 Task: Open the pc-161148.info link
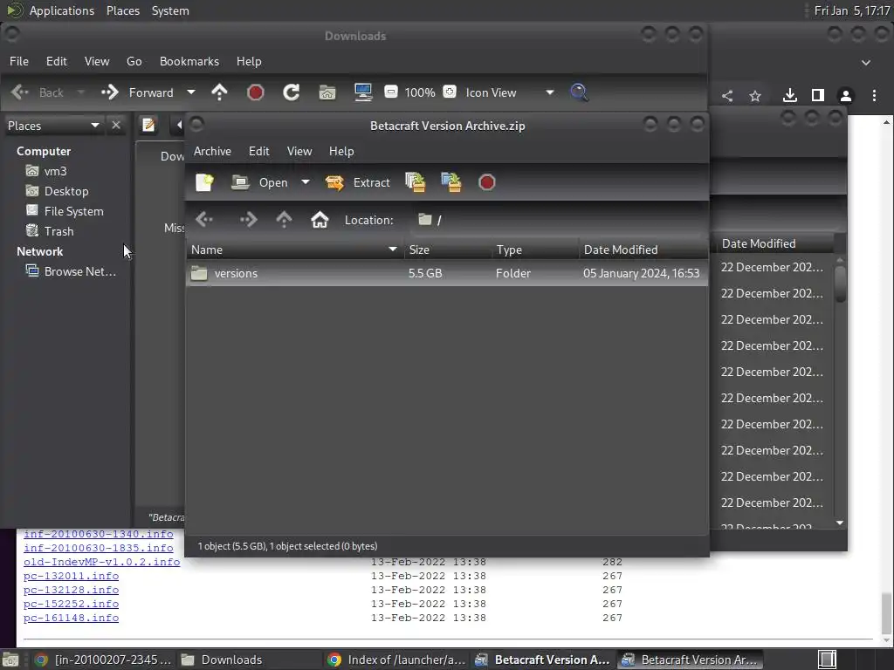[72, 618]
